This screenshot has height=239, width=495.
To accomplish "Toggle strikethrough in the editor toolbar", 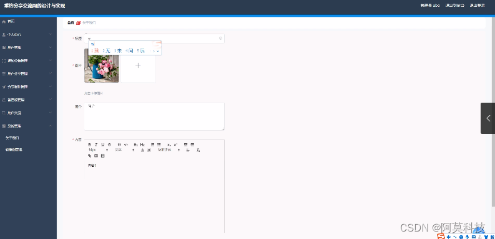I will point(109,144).
